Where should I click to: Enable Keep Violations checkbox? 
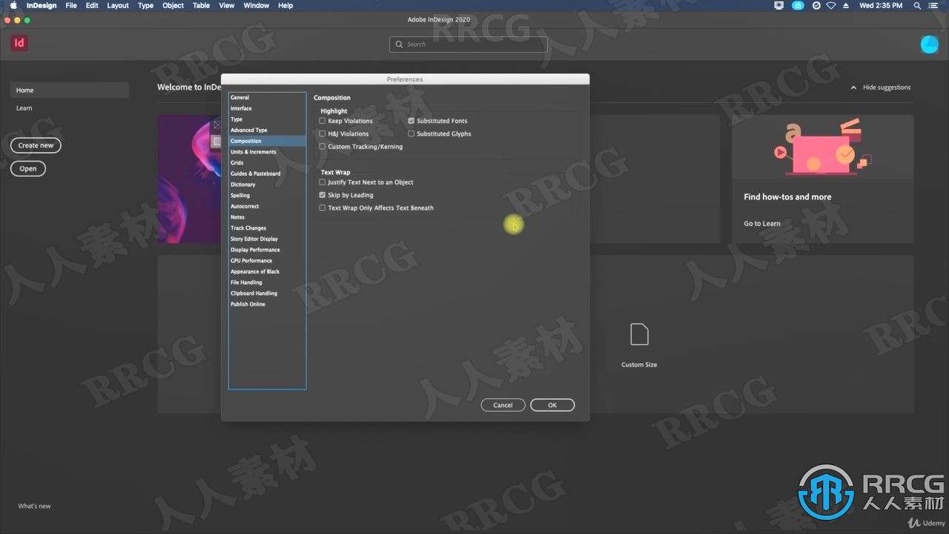pos(323,121)
